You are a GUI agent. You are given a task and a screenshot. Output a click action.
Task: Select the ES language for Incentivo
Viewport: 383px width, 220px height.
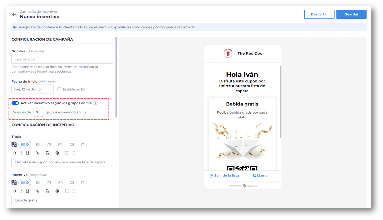(x=25, y=183)
